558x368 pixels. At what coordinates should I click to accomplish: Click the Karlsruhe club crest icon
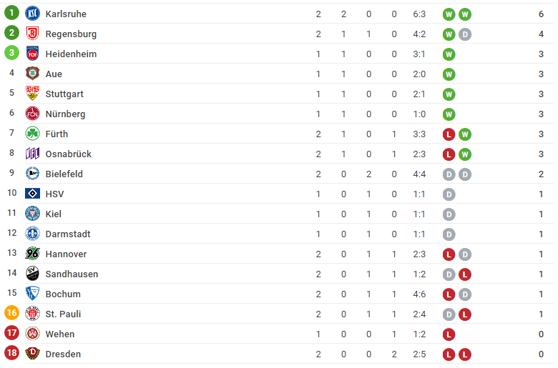32,14
